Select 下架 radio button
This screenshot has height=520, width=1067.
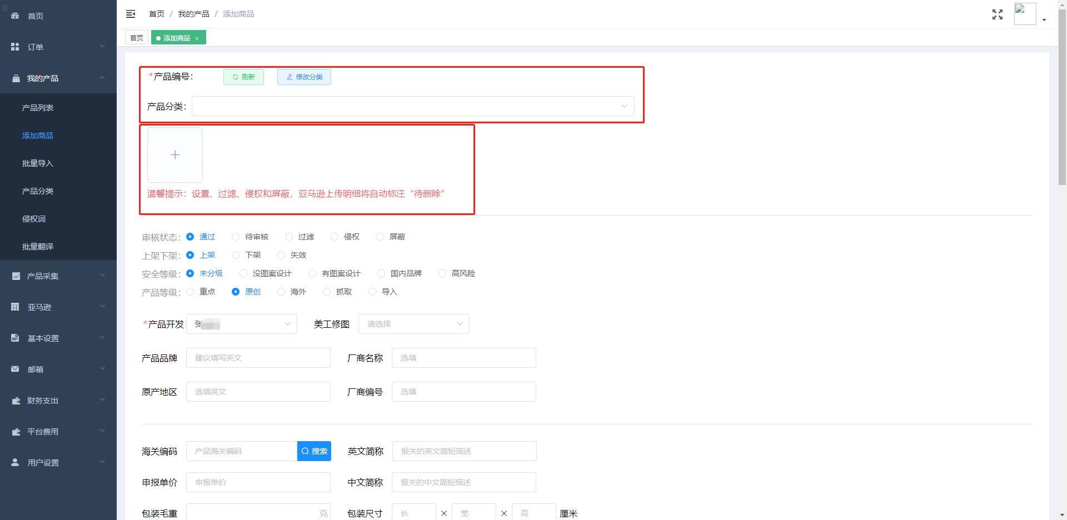(236, 255)
